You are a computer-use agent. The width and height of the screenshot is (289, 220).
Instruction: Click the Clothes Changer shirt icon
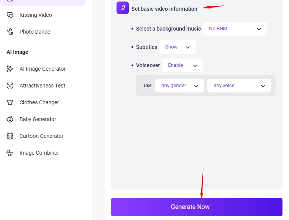coord(10,102)
